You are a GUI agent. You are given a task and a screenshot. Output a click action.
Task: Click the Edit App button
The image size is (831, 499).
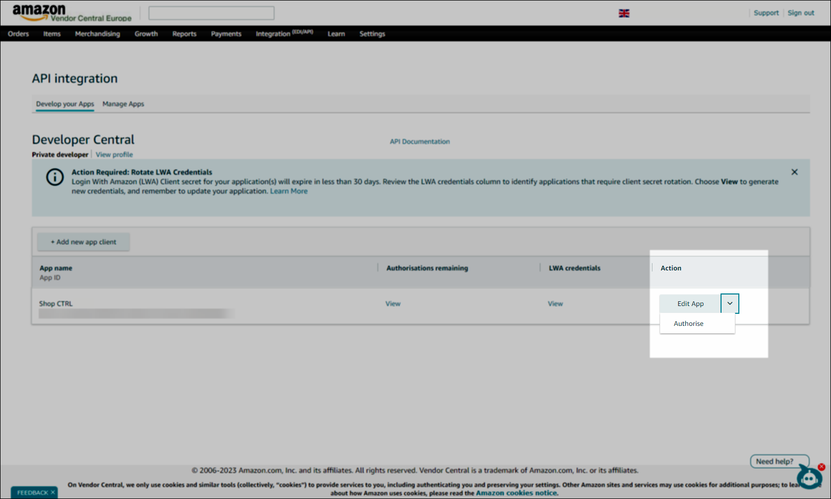tap(690, 303)
